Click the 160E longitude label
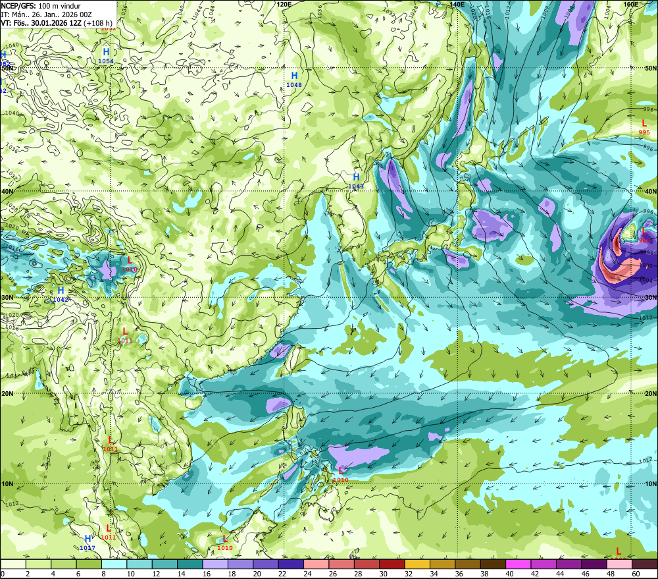Image resolution: width=658 pixels, height=579 pixels. [x=631, y=4]
